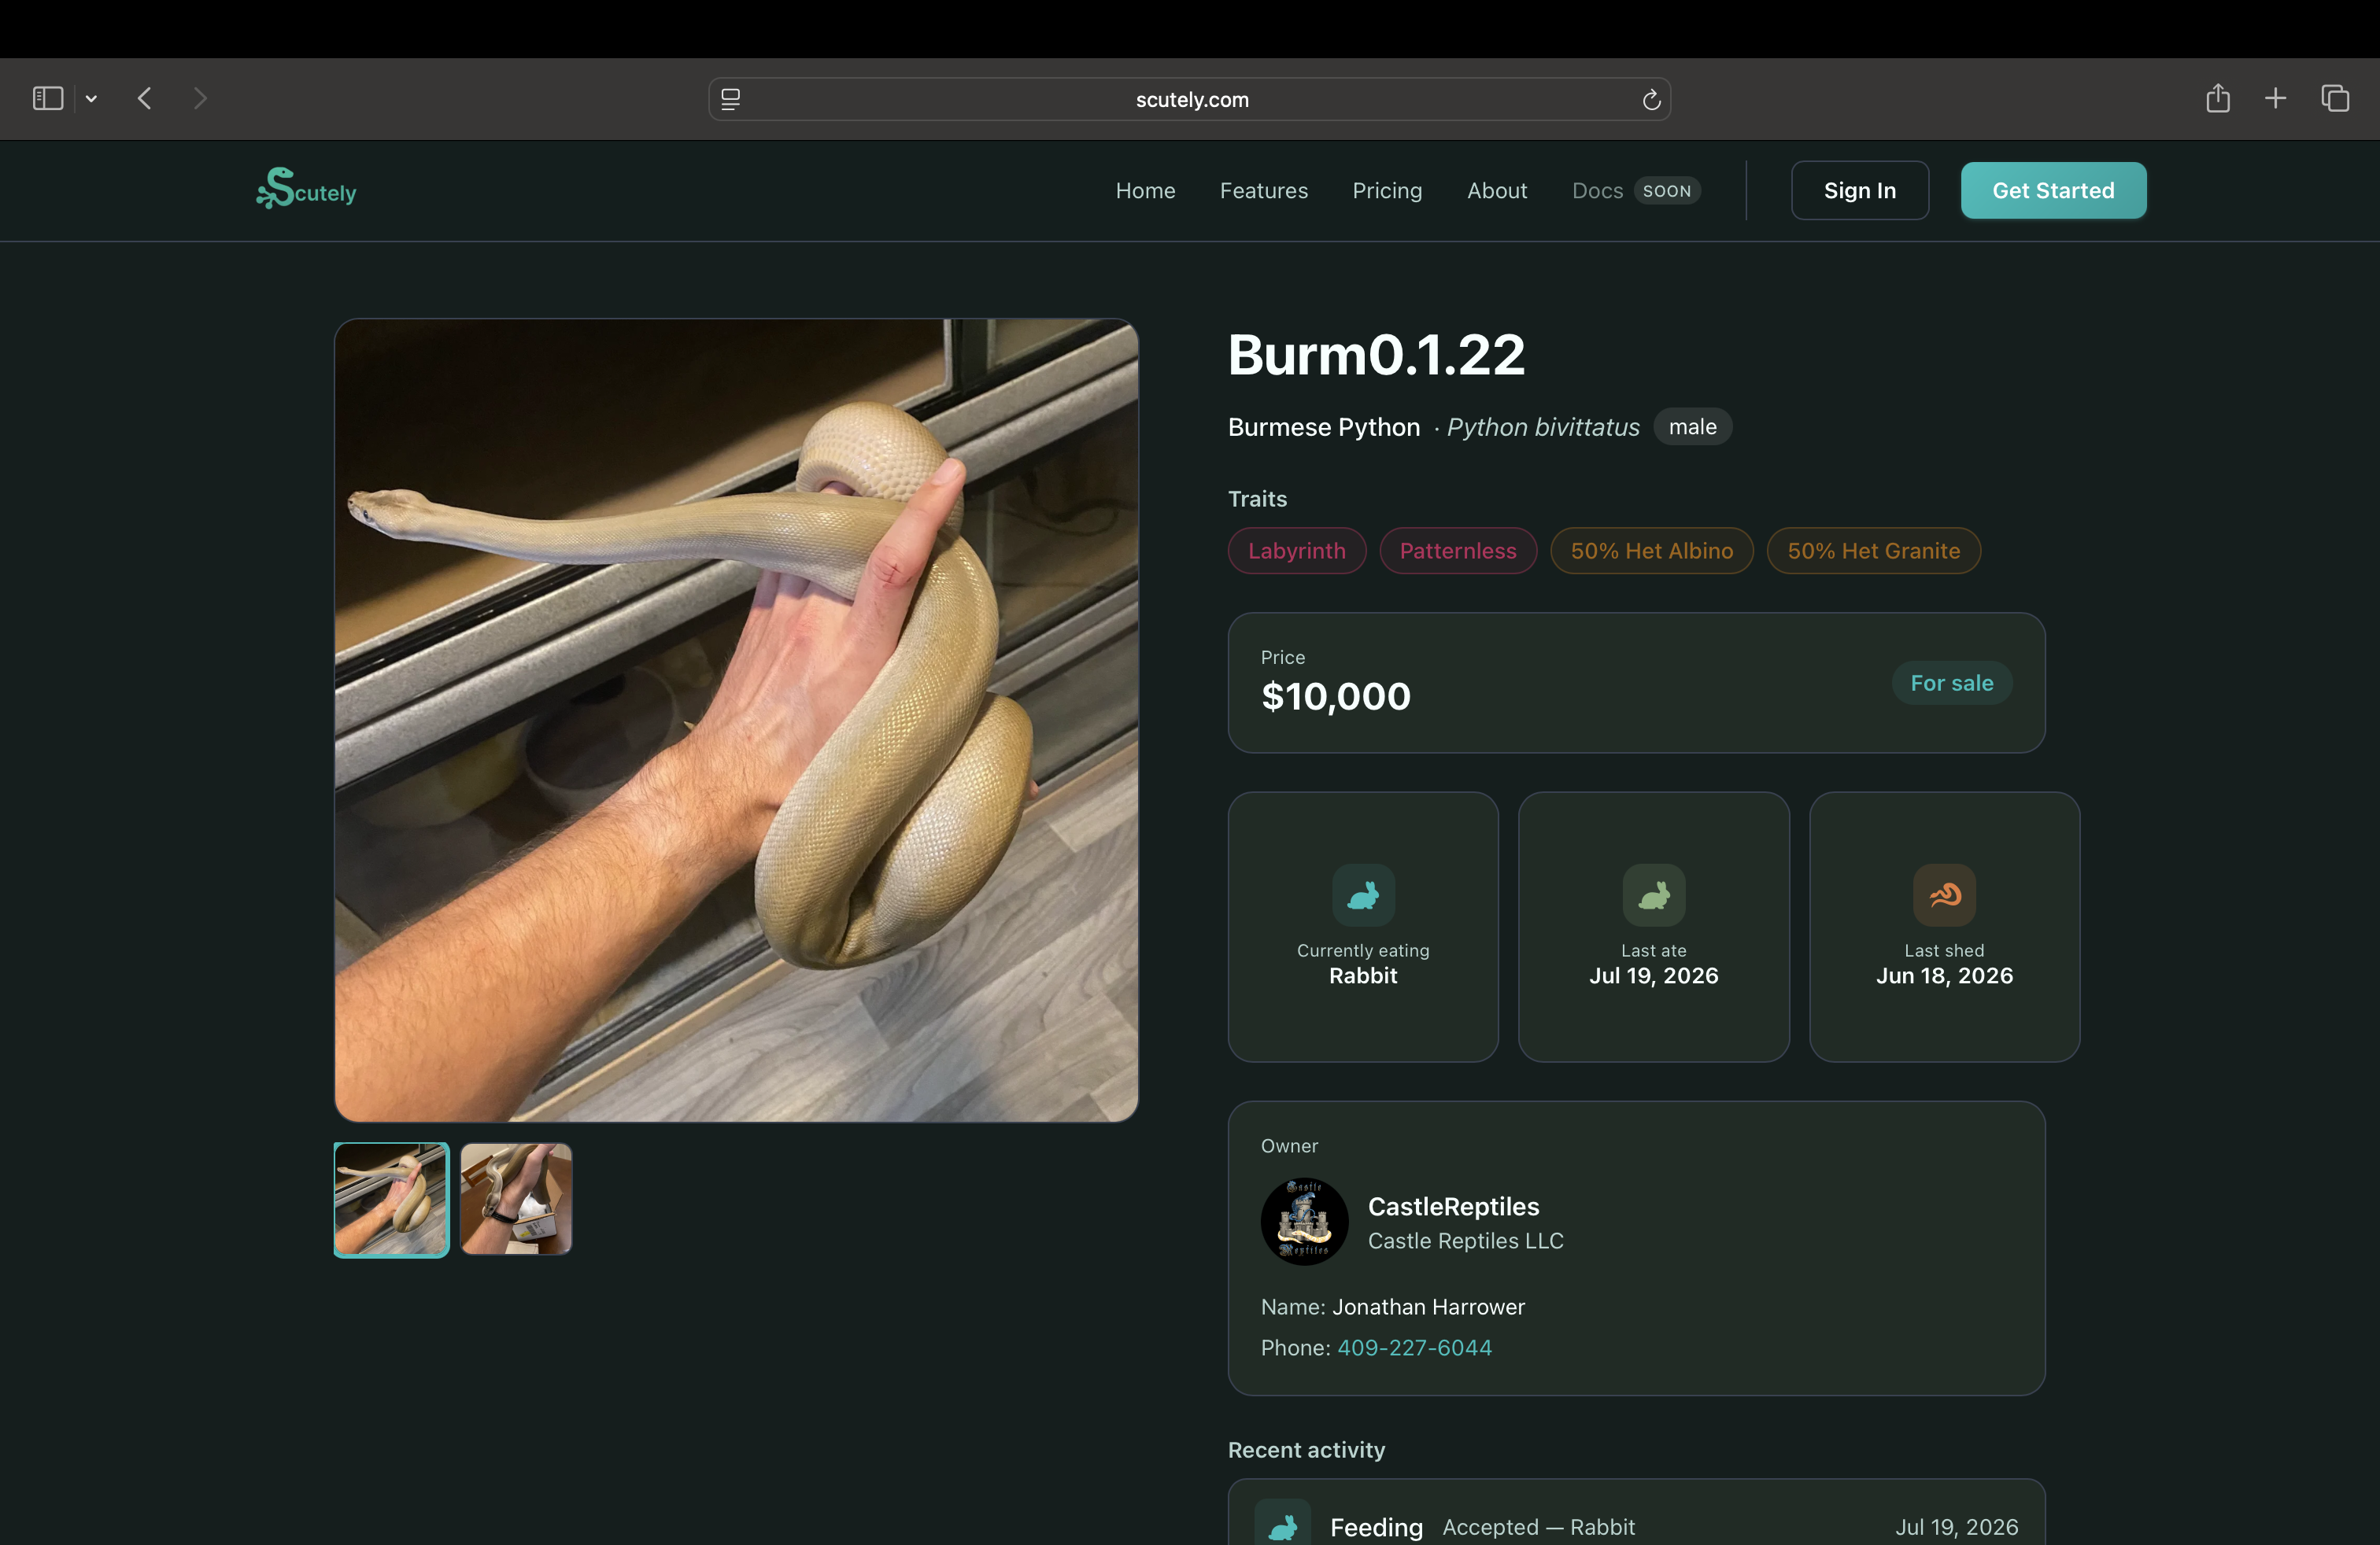This screenshot has height=1545, width=2380.
Task: Click the Feeding activity rabbit icon
Action: 1282,1524
